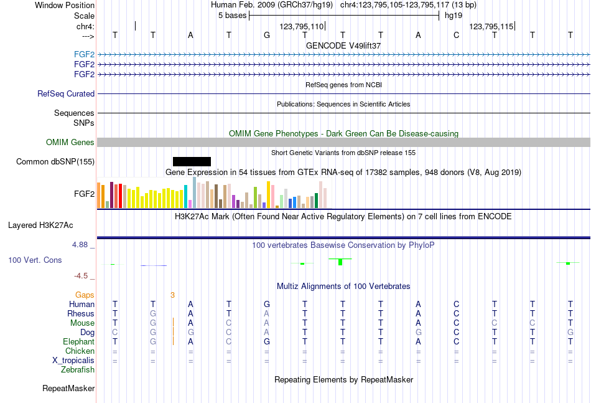Click the Sequences track label
Viewport: 591px width, 403px height.
point(74,113)
